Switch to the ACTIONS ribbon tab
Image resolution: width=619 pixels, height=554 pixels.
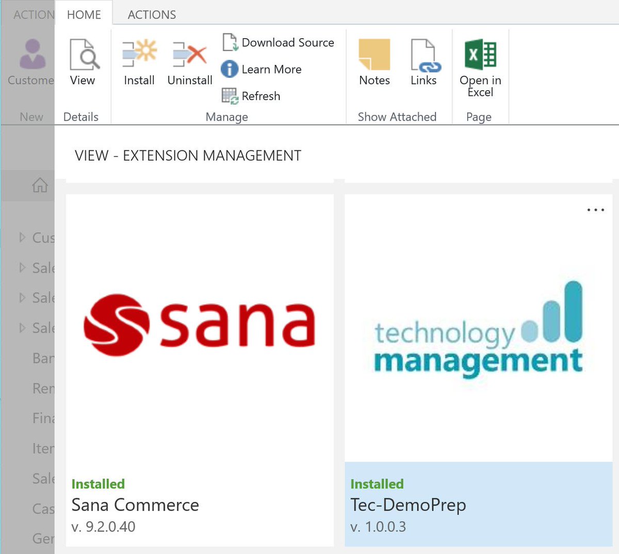152,14
